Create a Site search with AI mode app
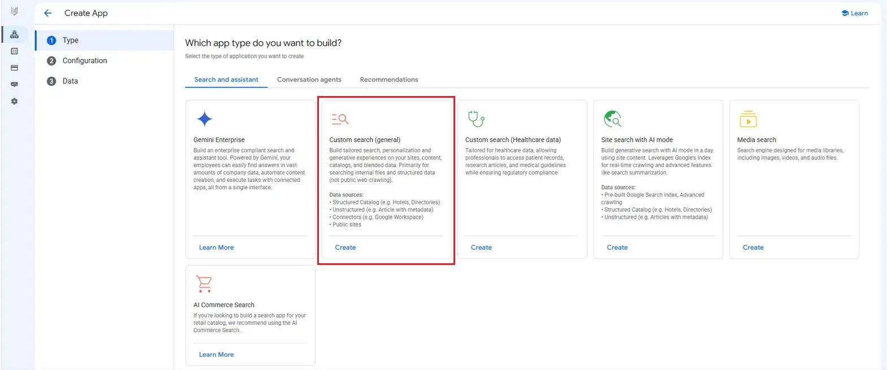Viewport: 890px width, 370px height. (617, 247)
